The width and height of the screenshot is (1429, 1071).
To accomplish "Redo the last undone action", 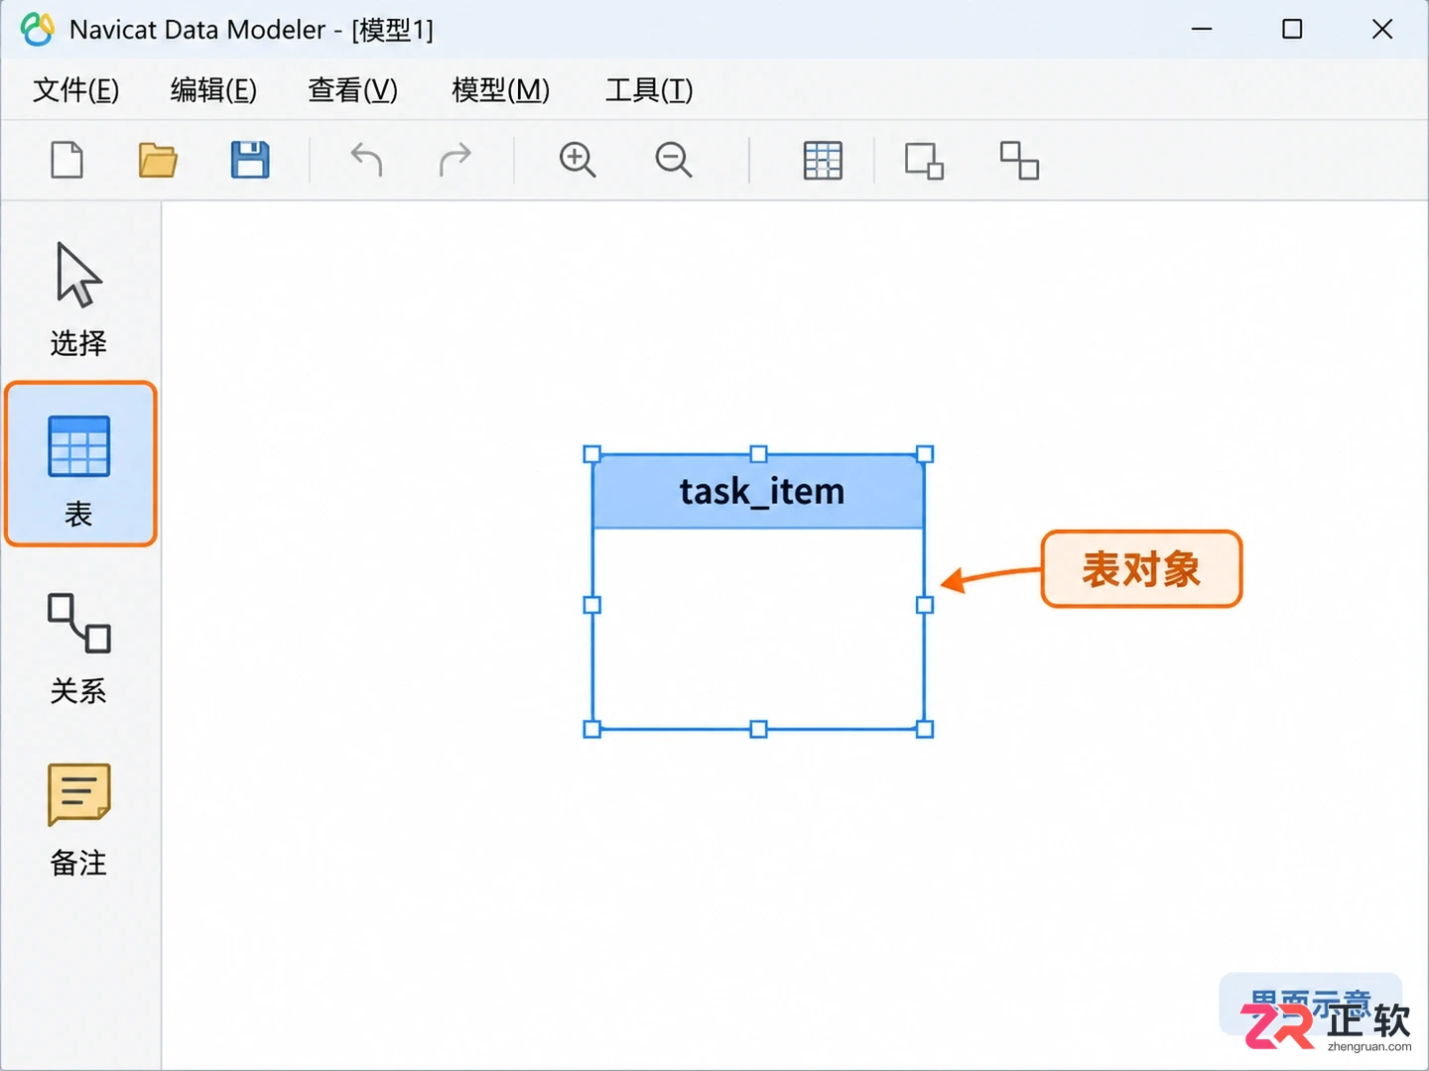I will click(455, 160).
